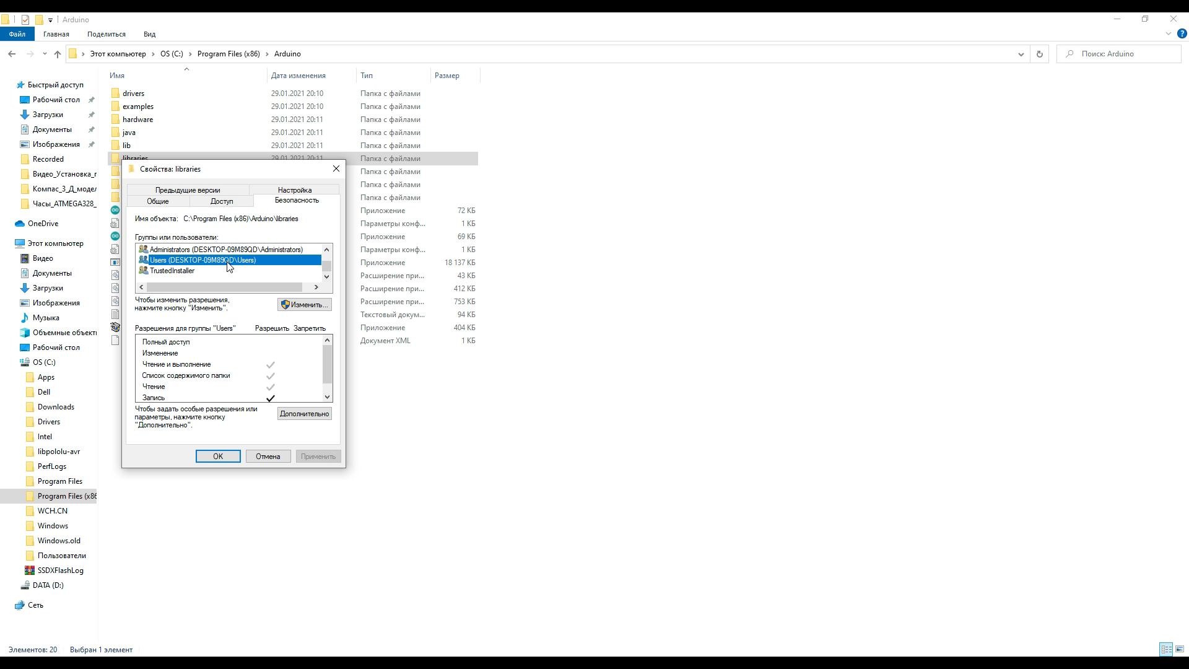1189x669 pixels.
Task: Open the Help question mark icon
Action: 1182,34
